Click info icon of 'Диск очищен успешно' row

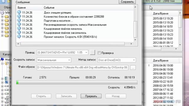19,12
